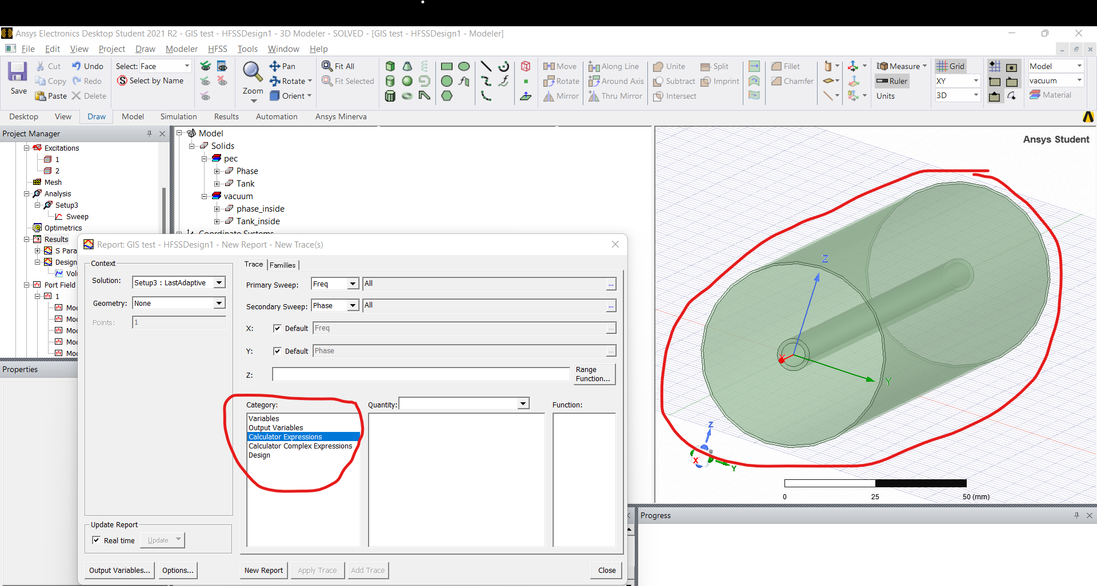Draw a box with the Box icon
The width and height of the screenshot is (1097, 586).
390,66
